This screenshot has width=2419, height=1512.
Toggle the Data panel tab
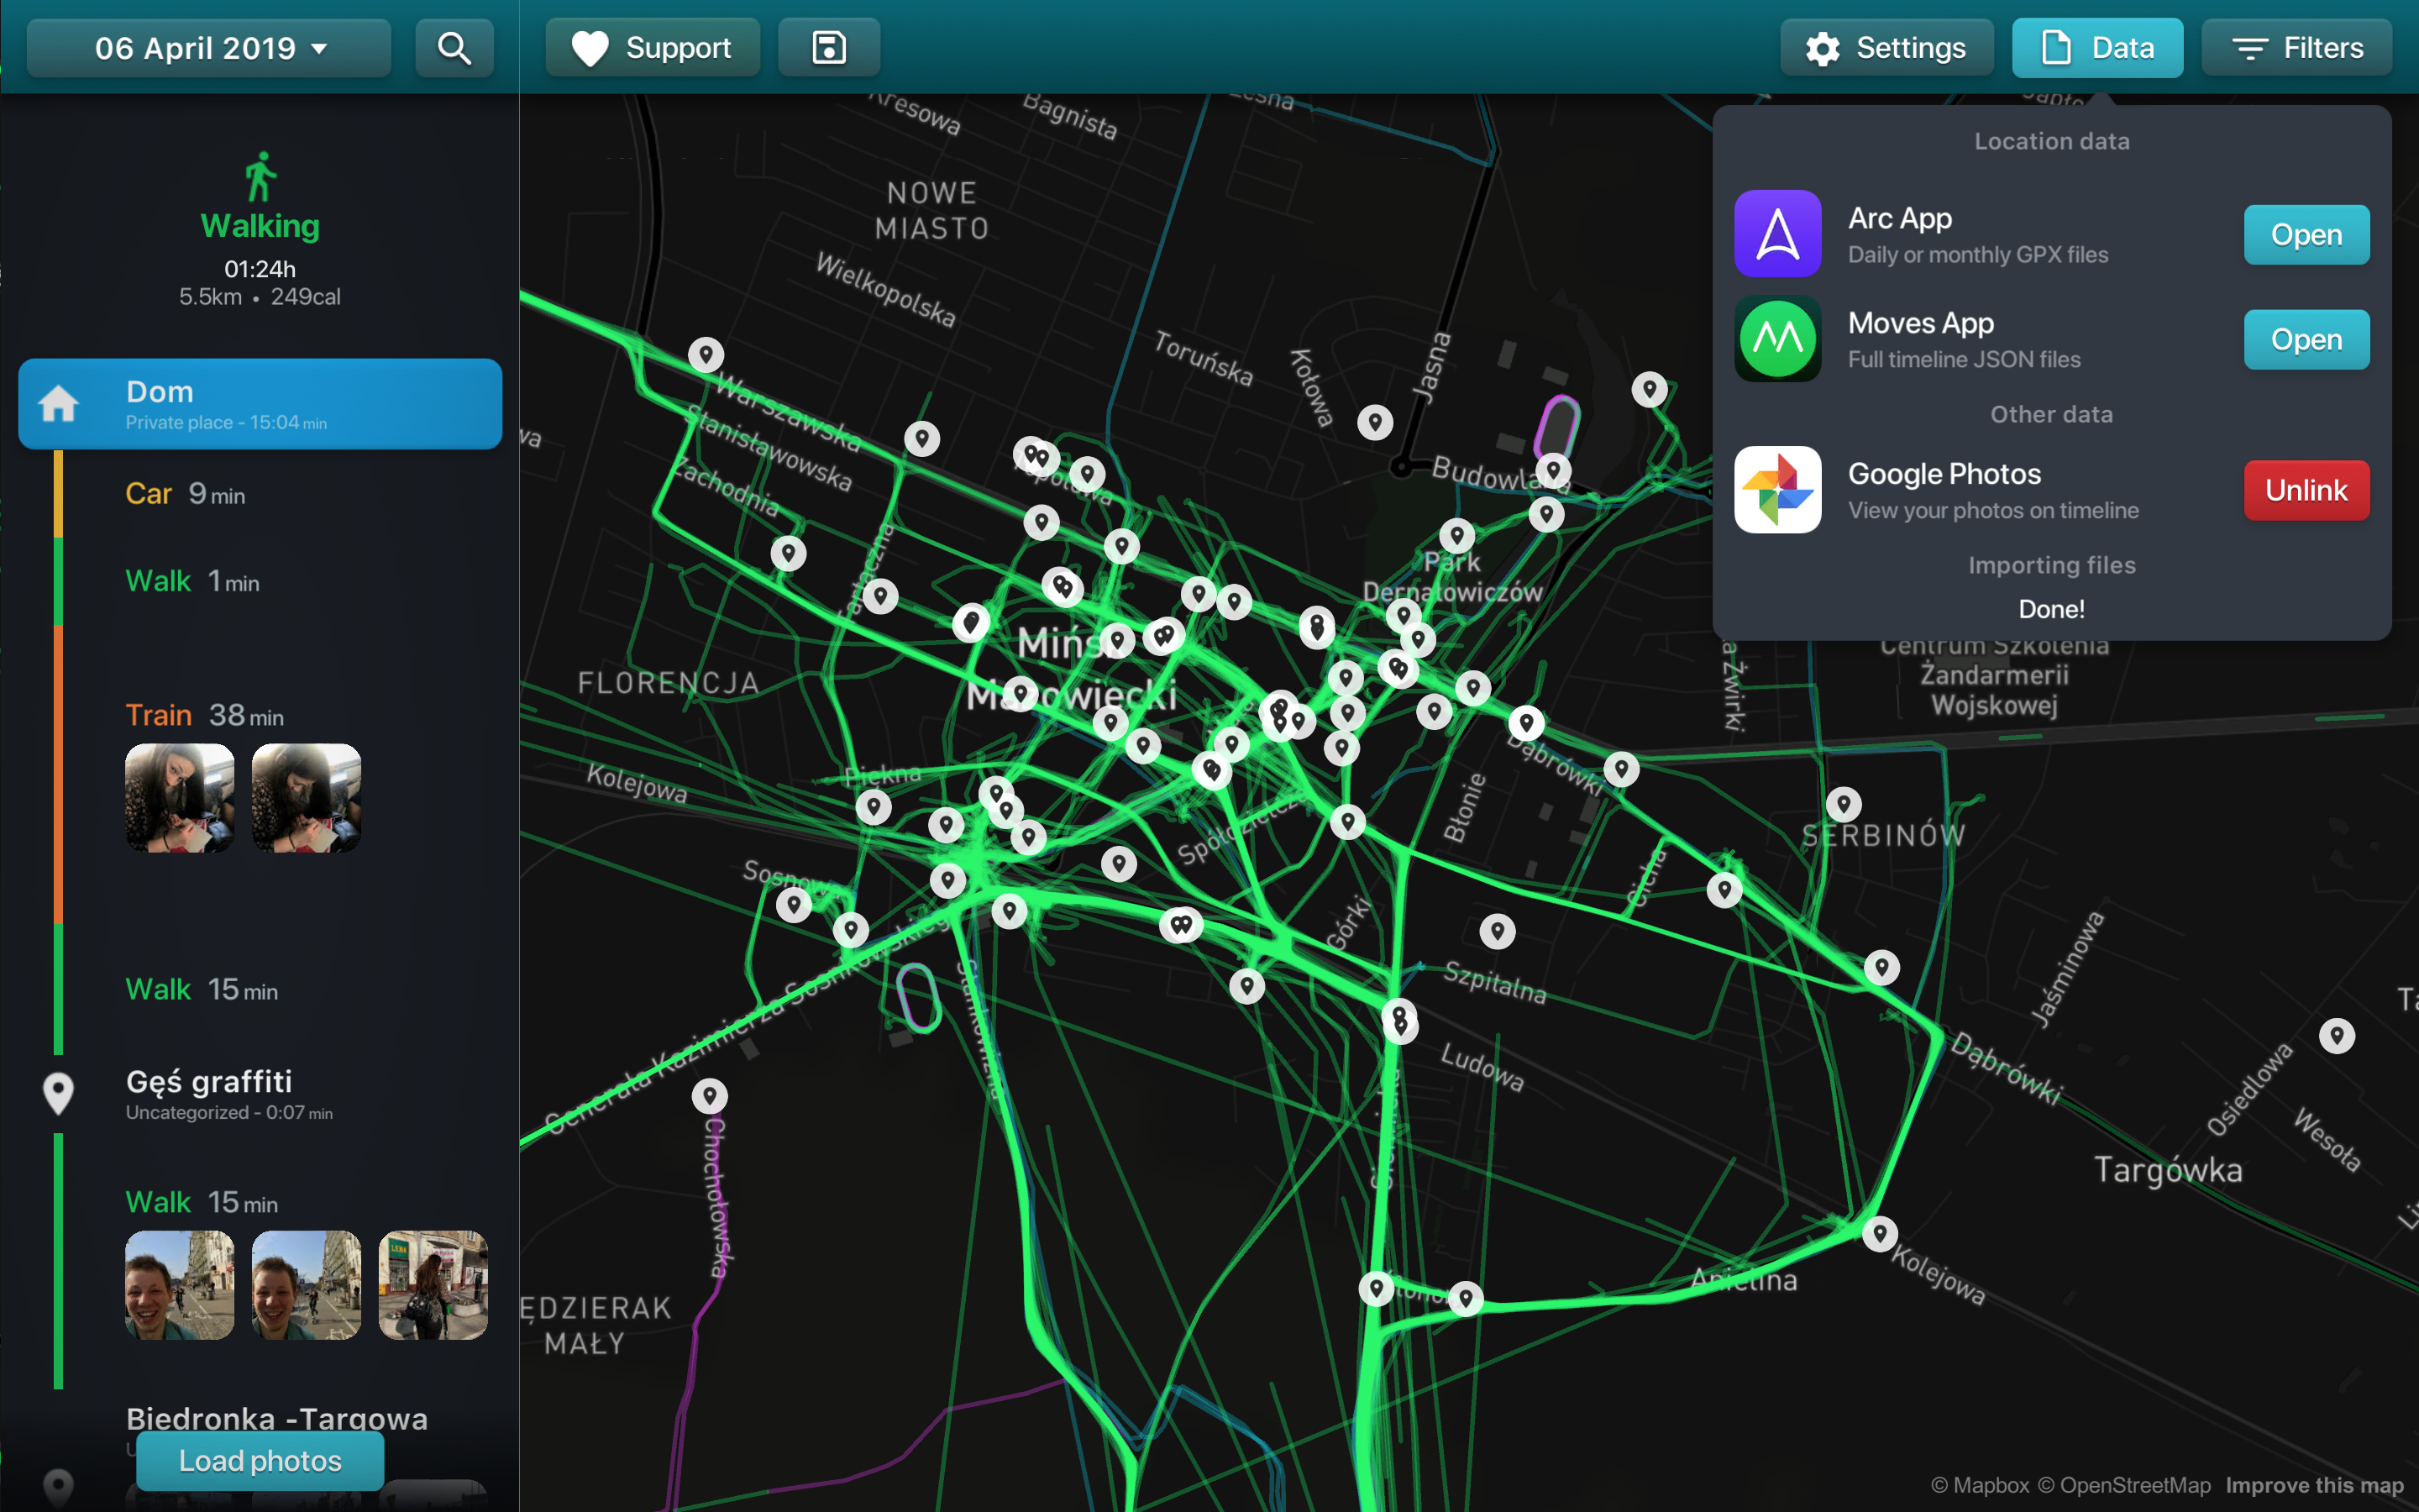(x=2097, y=48)
